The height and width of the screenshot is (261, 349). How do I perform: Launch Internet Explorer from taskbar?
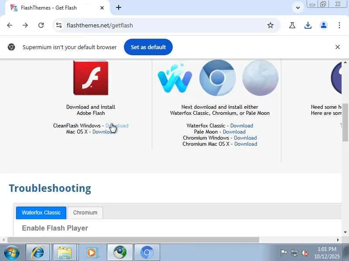[38, 253]
